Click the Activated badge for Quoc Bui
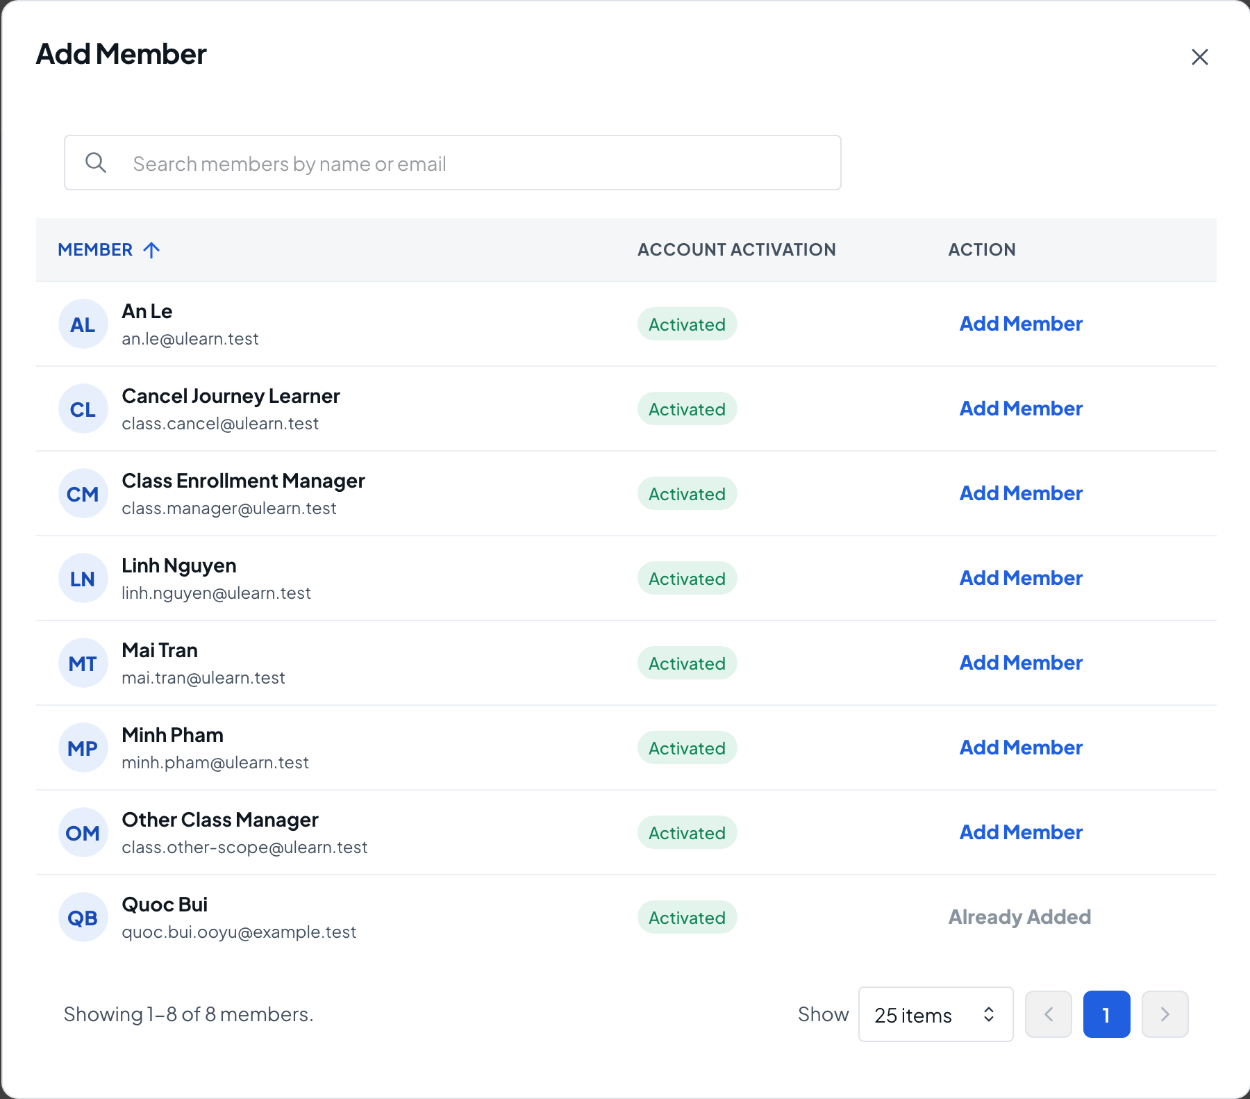The height and width of the screenshot is (1099, 1250). pos(687,917)
